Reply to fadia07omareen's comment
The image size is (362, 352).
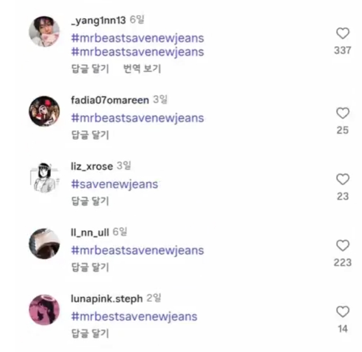(89, 135)
